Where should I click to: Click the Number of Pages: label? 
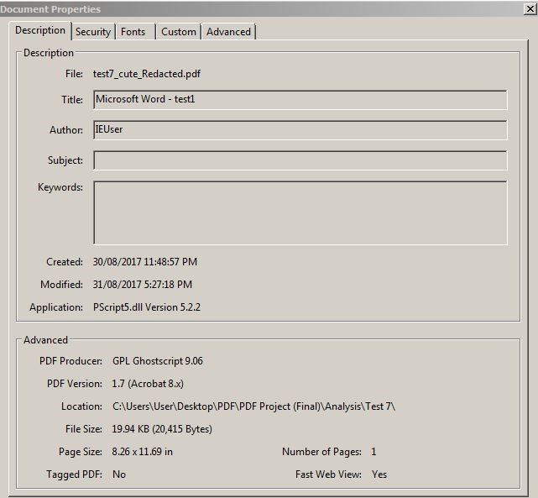(x=321, y=452)
